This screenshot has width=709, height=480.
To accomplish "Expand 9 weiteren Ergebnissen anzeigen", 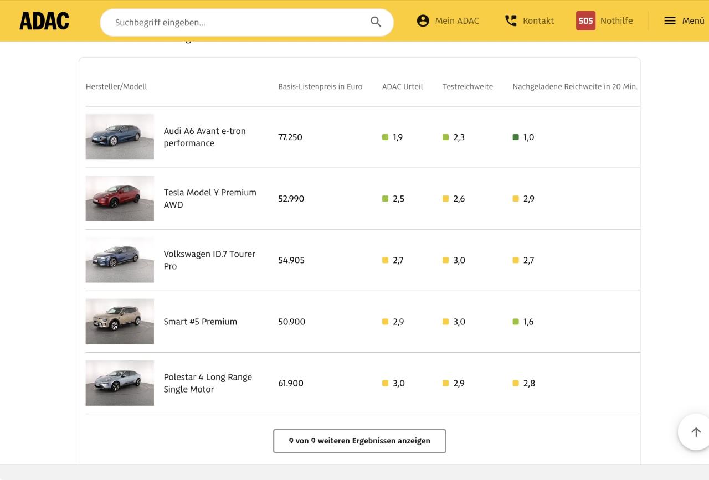I will coord(359,441).
